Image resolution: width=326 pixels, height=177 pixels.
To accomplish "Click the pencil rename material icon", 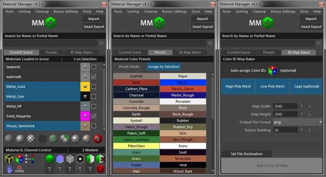I will click(x=86, y=139).
